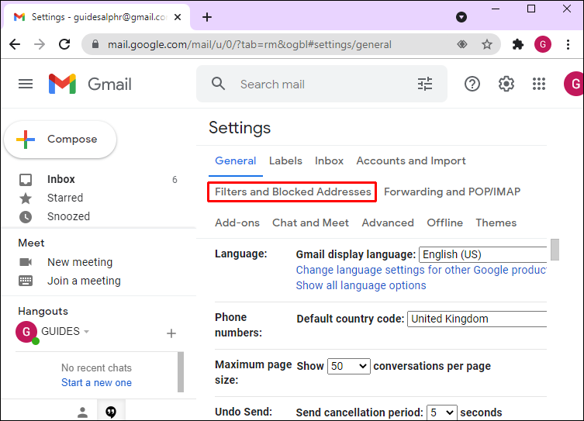Go forward in browser
The width and height of the screenshot is (584, 421).
pos(39,44)
